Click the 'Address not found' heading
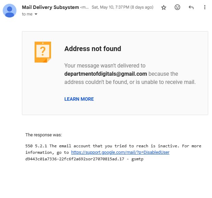Screen dimensions: 212x198 pos(93,49)
